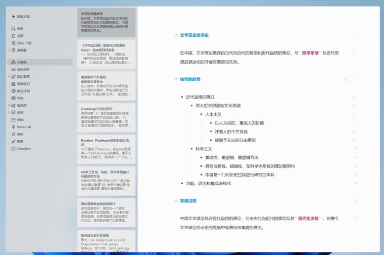Open the 临时 folder with the pin icon
384x255 pixels.
tap(17, 134)
